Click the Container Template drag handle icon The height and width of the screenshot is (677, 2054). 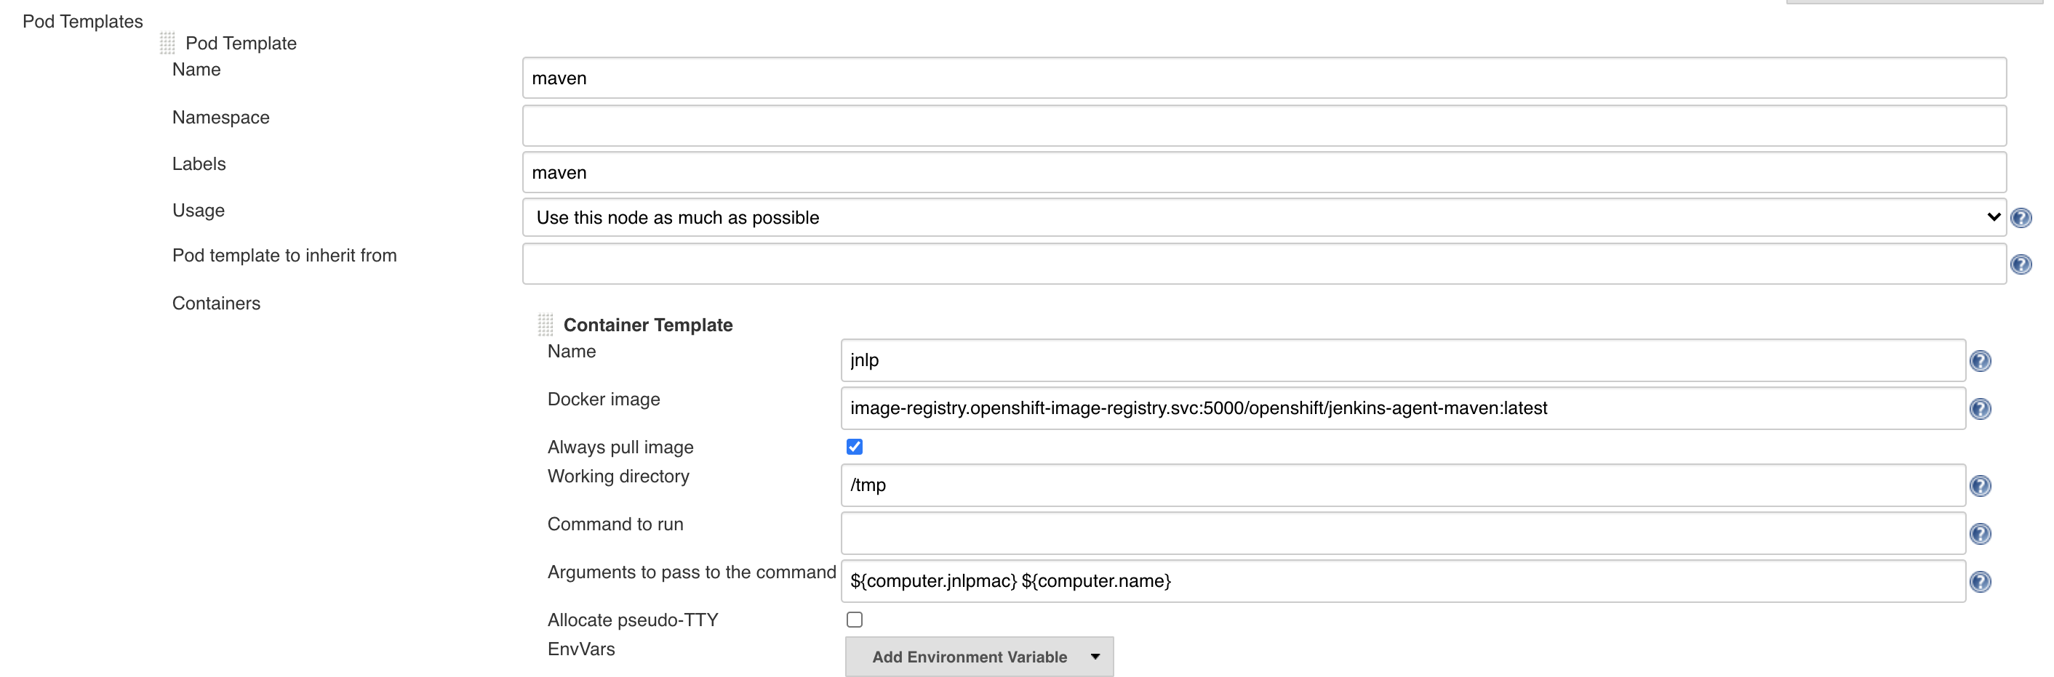(545, 323)
